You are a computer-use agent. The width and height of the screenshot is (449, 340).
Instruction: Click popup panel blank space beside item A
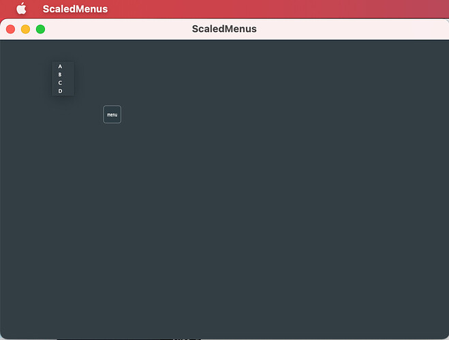point(69,67)
